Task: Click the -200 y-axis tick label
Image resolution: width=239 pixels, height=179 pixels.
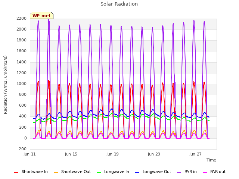Action: 22,149
